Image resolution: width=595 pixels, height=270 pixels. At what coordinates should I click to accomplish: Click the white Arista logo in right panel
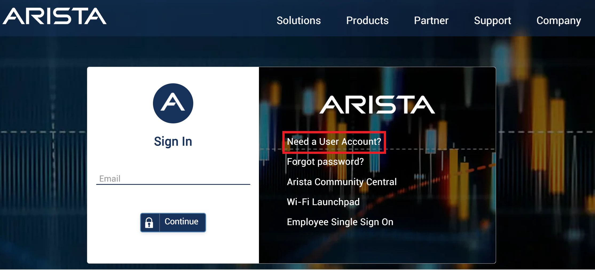click(x=377, y=105)
